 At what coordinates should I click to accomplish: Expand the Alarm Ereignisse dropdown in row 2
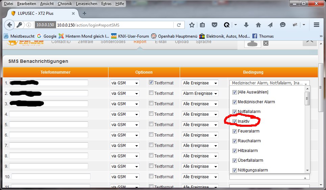point(200,93)
